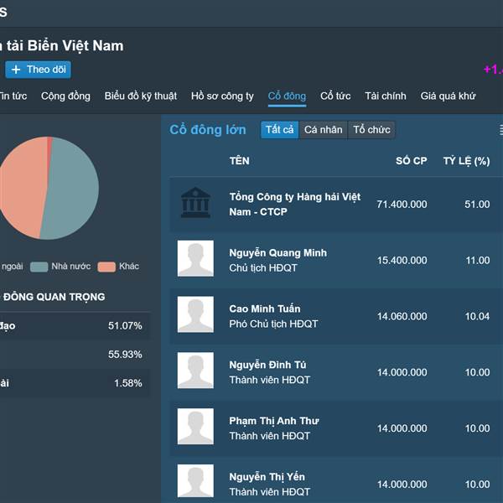Click Cao Minh Tuấn avatar
The image size is (503, 503).
point(195,314)
